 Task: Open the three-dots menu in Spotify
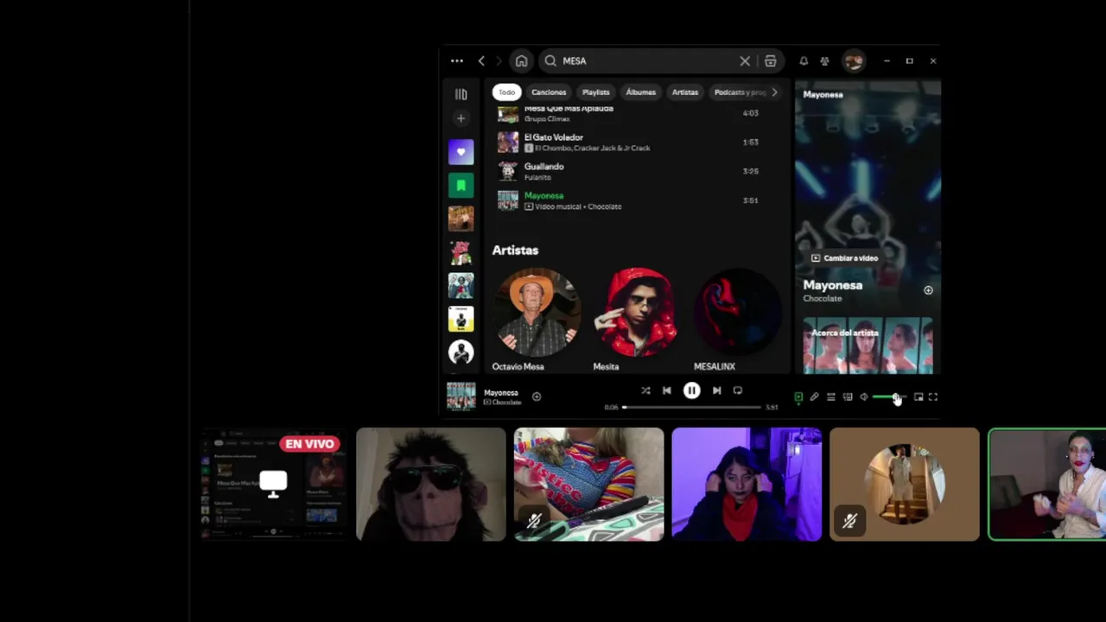click(x=457, y=61)
